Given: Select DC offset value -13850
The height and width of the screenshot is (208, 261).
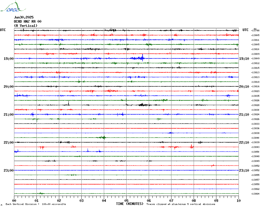Looking at the screenshot, I should pyautogui.click(x=255, y=152).
